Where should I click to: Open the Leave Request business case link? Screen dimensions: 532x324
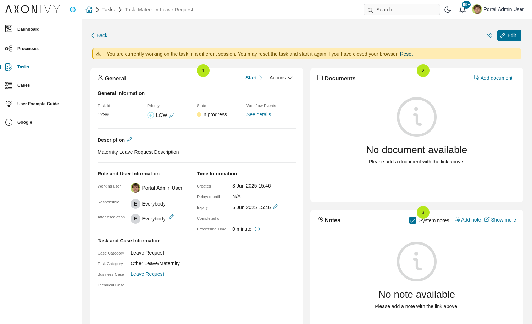coord(147,274)
